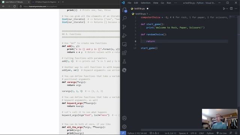Expand the hidden menu items ellipsis

[x=175, y=3]
